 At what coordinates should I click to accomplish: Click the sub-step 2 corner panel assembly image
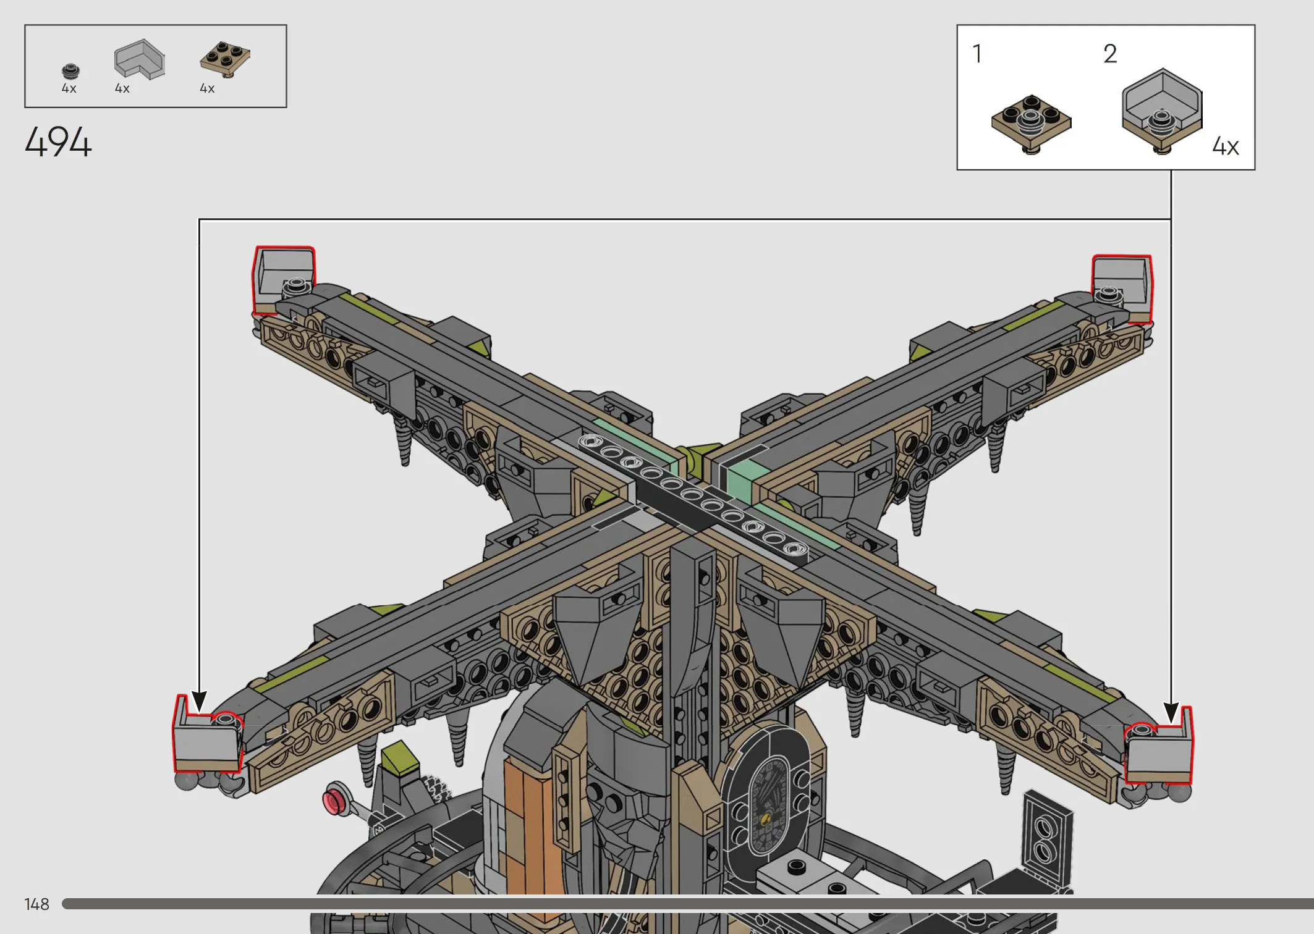click(1162, 111)
